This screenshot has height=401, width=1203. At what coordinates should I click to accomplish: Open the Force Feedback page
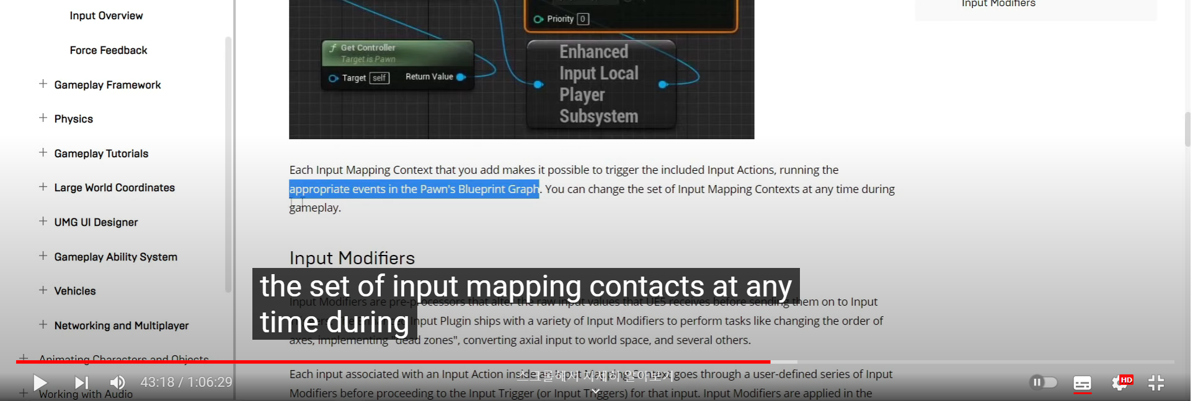tap(109, 50)
